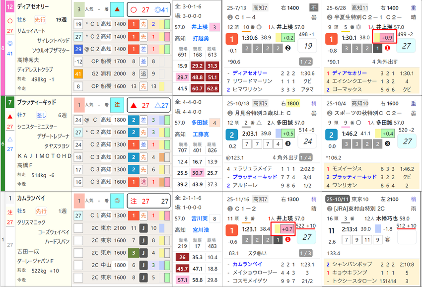
Task: Open sire サムライハート entry
Action: pyautogui.click(x=31, y=31)
